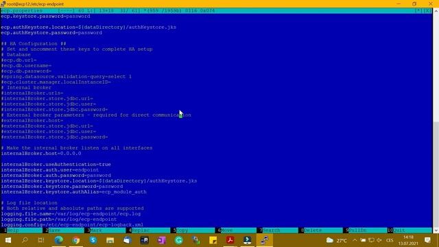Open the Mail app from the taskbar

[x=127, y=240]
